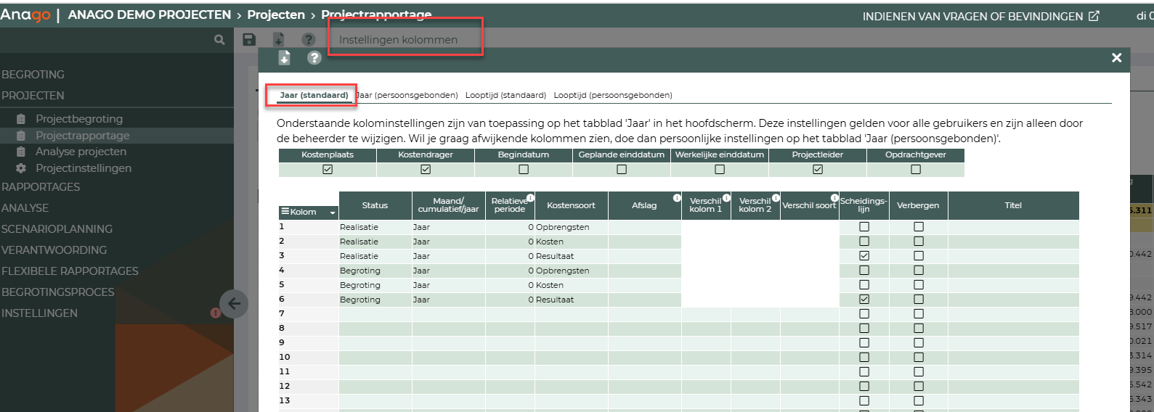Click the dimmed help icon in main toolbar

click(309, 39)
